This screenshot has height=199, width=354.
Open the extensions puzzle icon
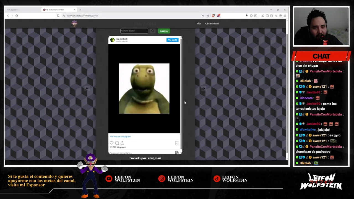pos(251,16)
